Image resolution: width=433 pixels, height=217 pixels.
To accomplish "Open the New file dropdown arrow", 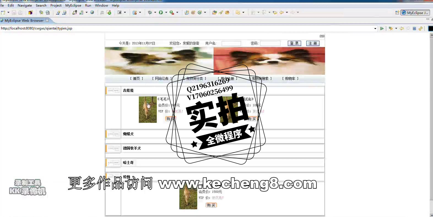I will click(x=8, y=12).
